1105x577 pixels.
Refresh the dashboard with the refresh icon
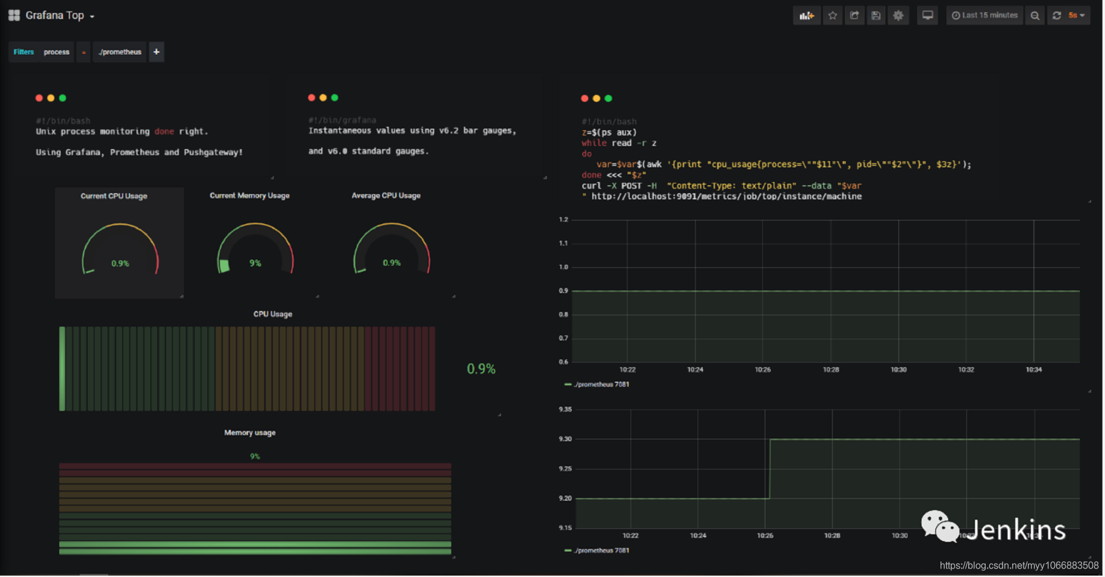1057,16
